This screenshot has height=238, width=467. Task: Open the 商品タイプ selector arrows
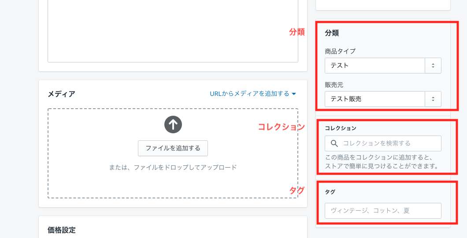[433, 66]
